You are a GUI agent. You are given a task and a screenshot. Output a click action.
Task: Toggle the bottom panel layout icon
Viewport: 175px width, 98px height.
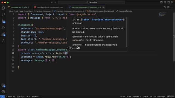[x=165, y=2]
